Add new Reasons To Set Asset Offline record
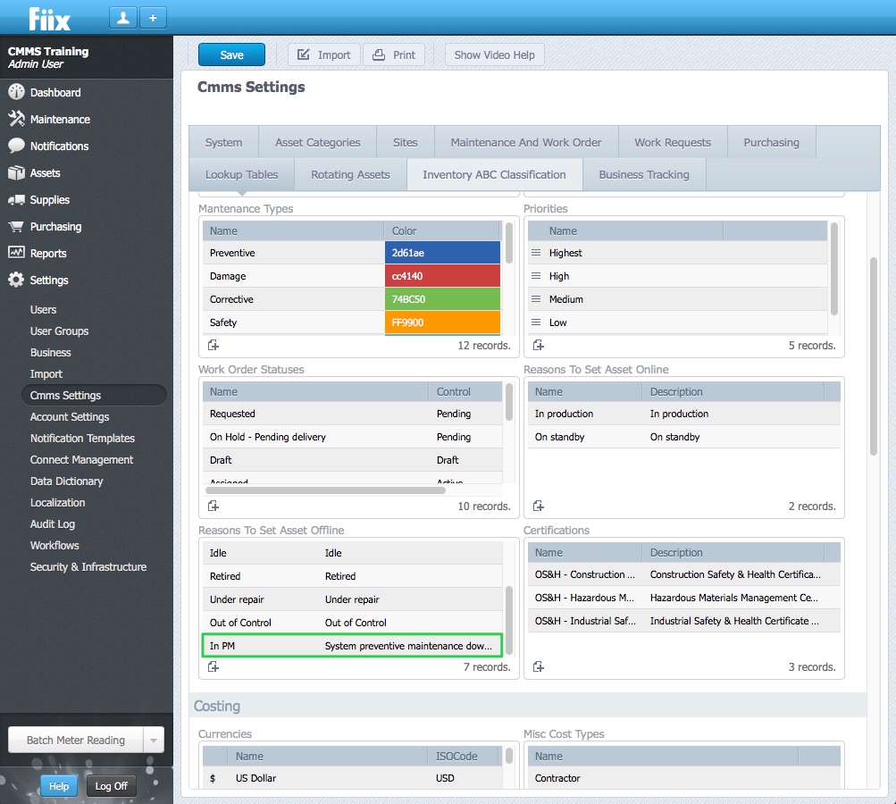Image resolution: width=896 pixels, height=804 pixels. (x=214, y=666)
